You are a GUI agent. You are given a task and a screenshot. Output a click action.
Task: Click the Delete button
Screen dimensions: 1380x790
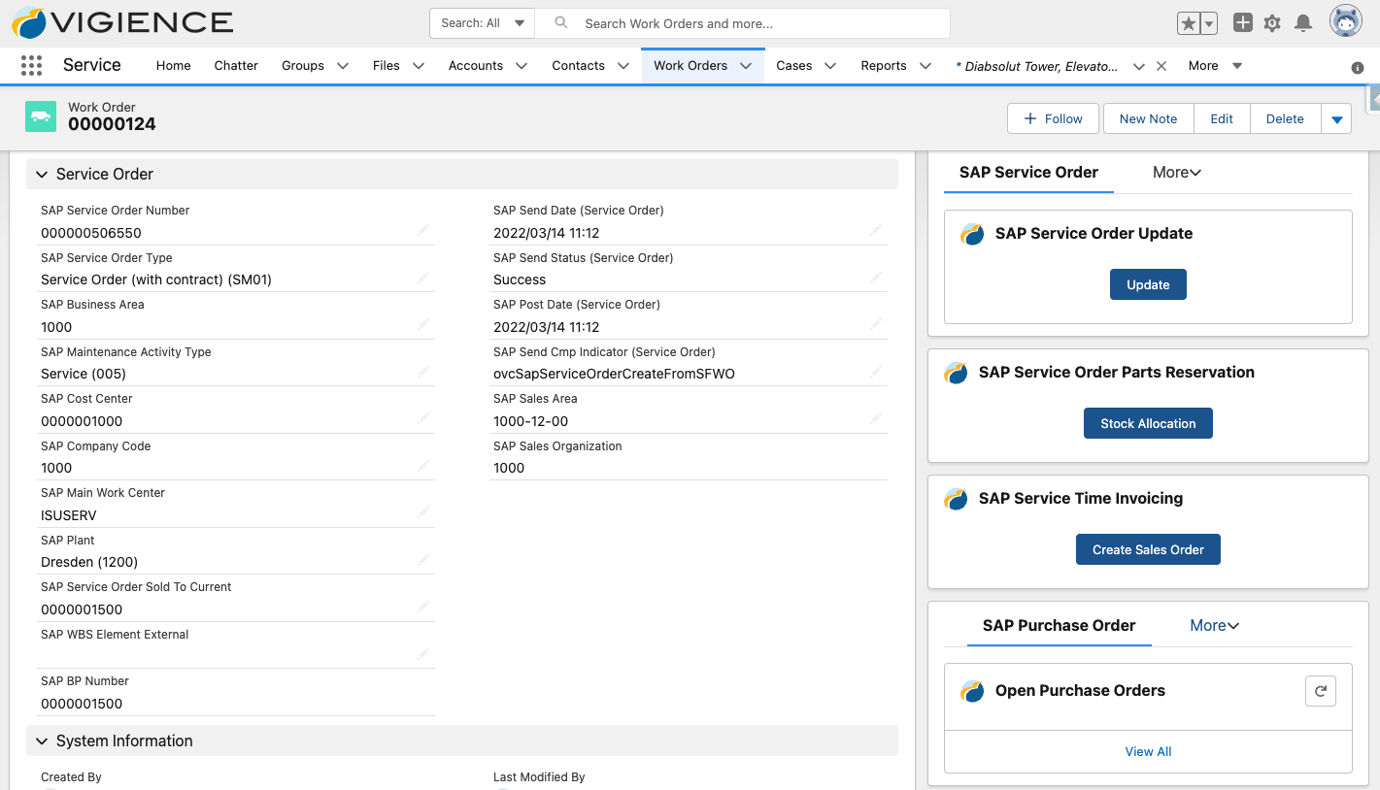pyautogui.click(x=1285, y=119)
